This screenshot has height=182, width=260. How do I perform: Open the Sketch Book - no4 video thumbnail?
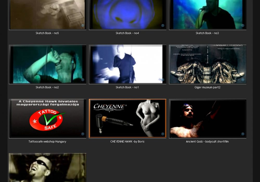click(x=127, y=15)
